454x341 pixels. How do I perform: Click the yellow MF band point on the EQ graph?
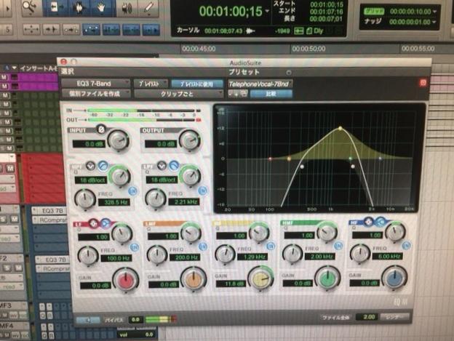click(x=340, y=128)
